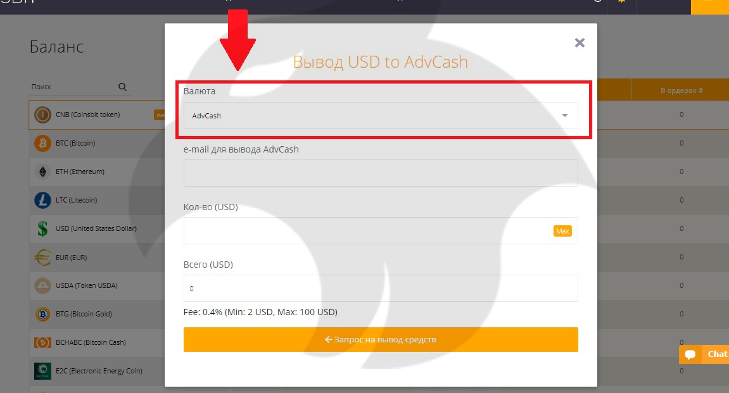Click the CNB Coinsbit token icon
729x393 pixels.
42,115
